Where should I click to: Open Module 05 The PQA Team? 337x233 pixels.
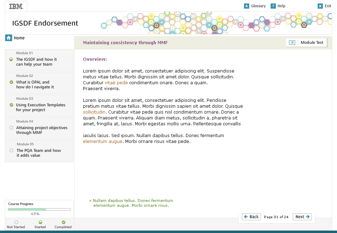[39, 151]
